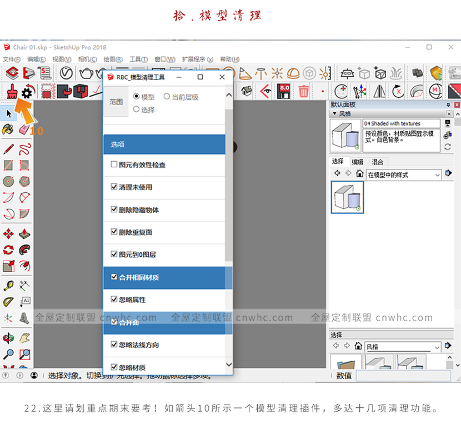Select the Move tool
This screenshot has width=461, height=424.
point(8,233)
